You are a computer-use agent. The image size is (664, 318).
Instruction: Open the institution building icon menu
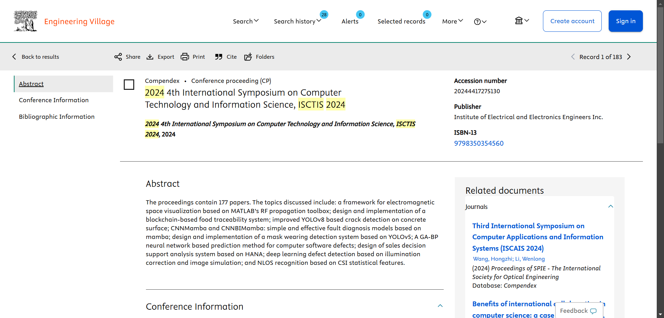pyautogui.click(x=522, y=21)
